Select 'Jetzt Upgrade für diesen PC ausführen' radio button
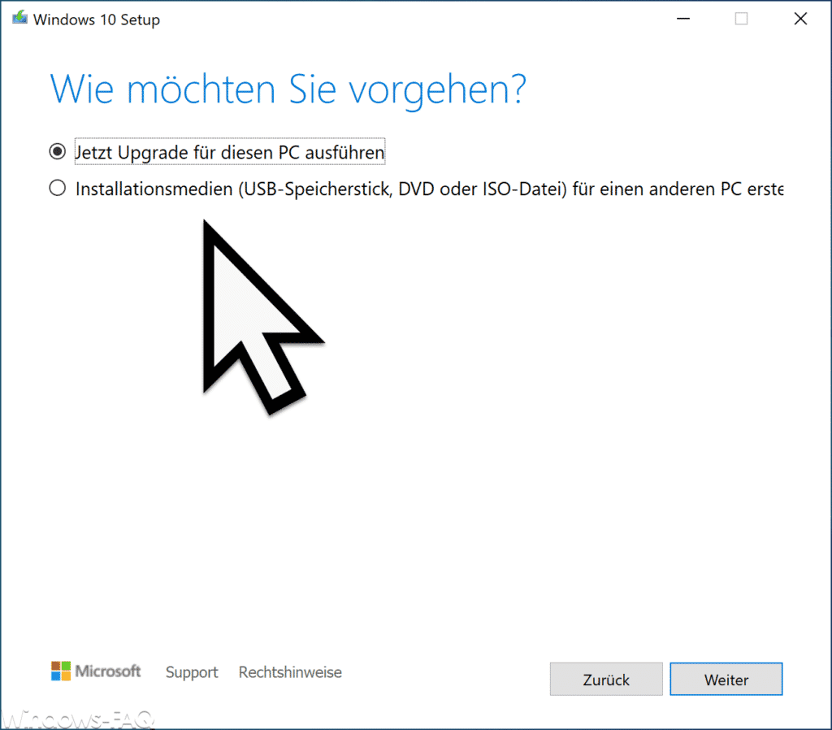 (x=58, y=152)
